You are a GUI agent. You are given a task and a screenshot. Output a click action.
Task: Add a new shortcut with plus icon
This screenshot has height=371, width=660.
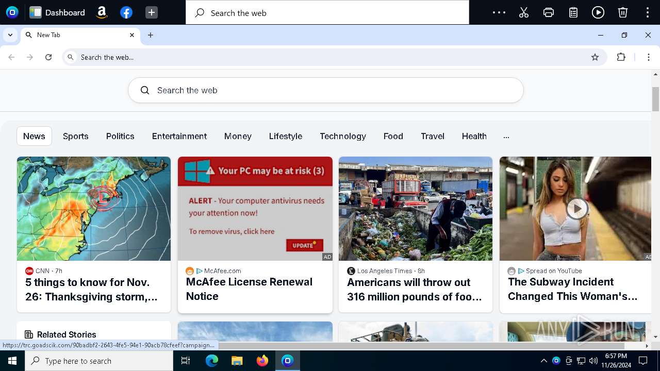tap(151, 12)
